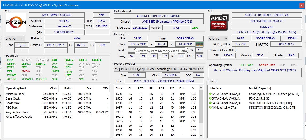Select the AMD Ryzen 7 5700X3D name field
The image size is (306, 140).
pos(57,15)
